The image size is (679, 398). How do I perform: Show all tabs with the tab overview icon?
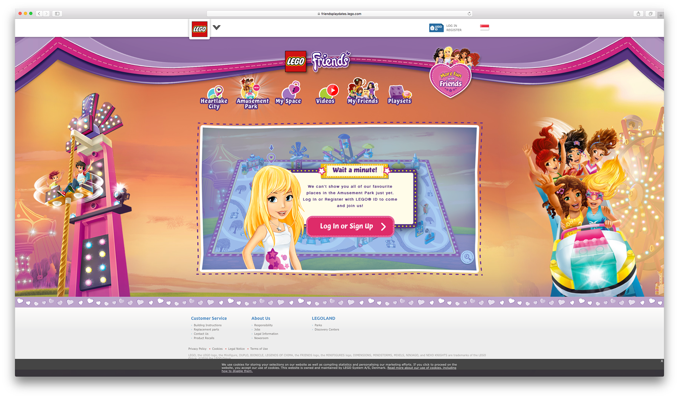tap(650, 14)
